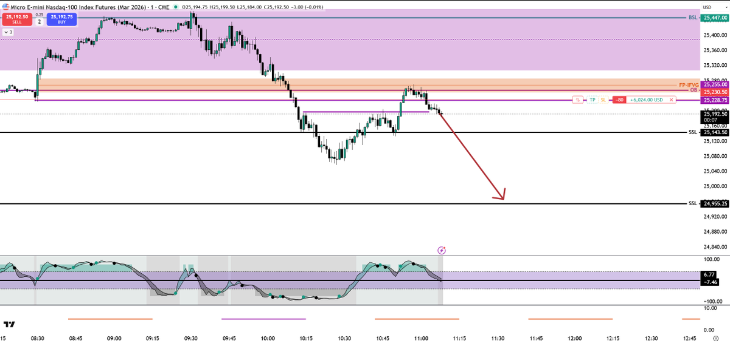Select the FP-IFVG text label
Screen dimensions: 730x343
click(689, 84)
